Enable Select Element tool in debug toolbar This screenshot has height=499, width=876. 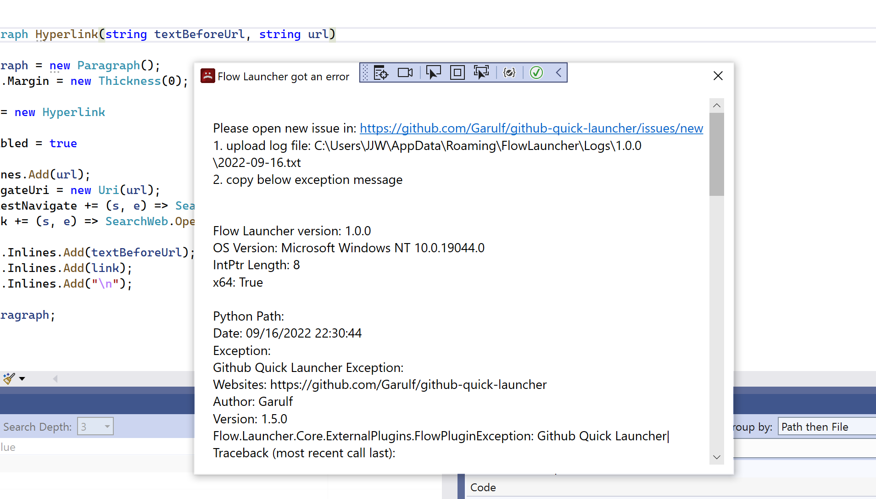433,72
